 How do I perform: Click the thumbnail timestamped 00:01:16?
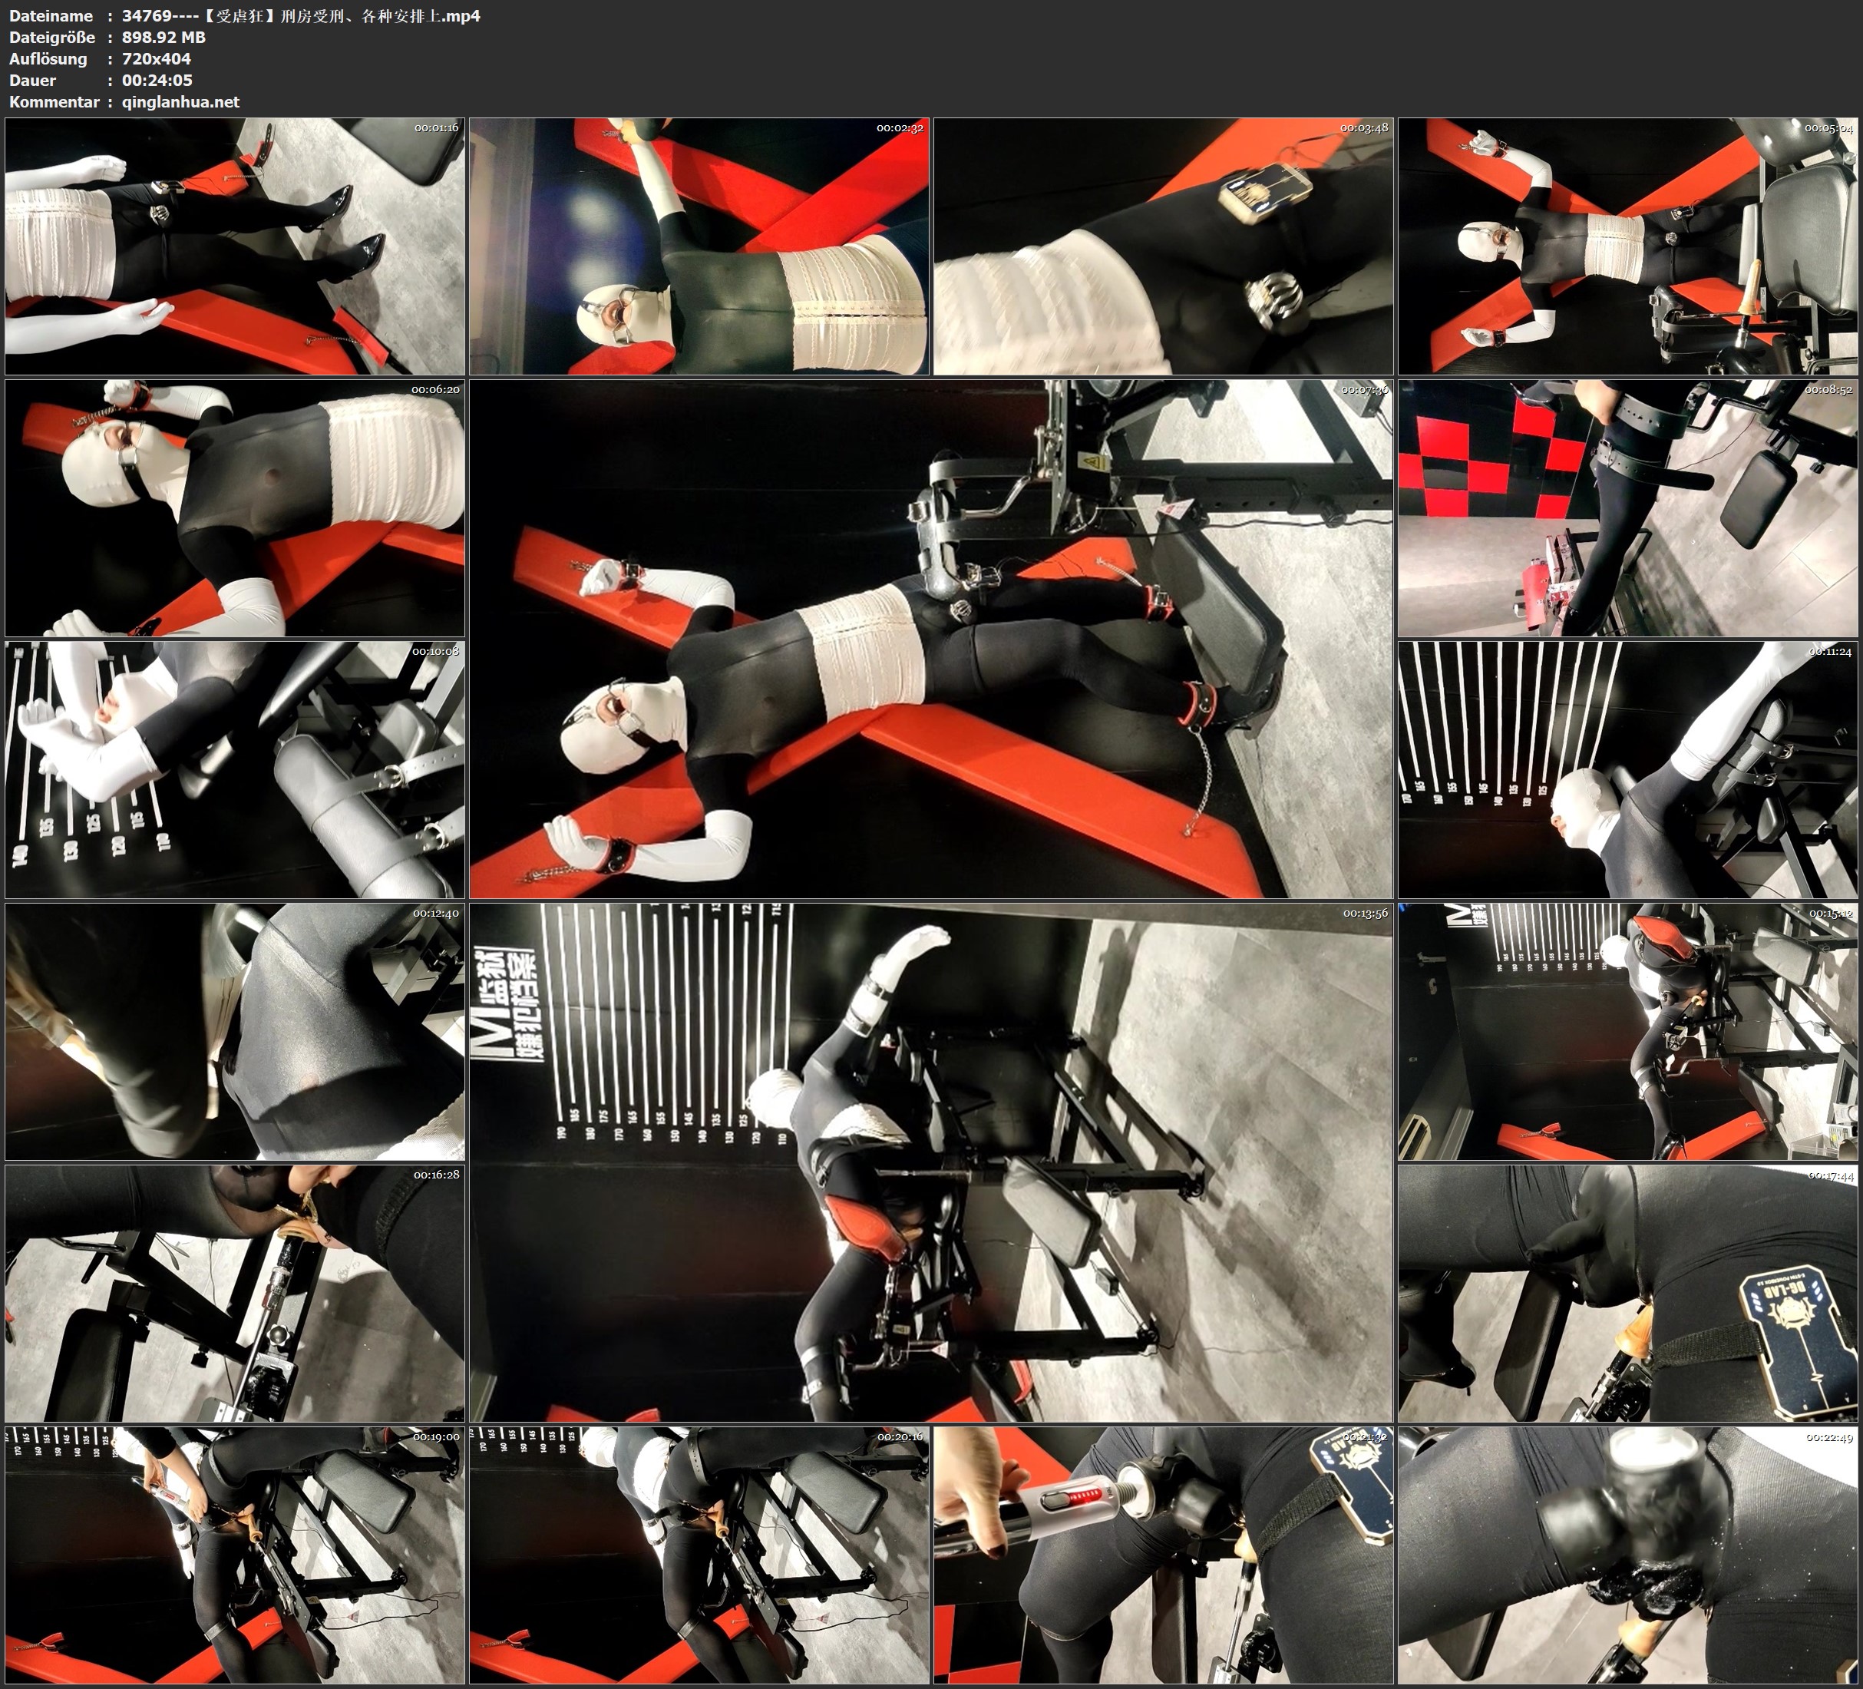pos(235,246)
